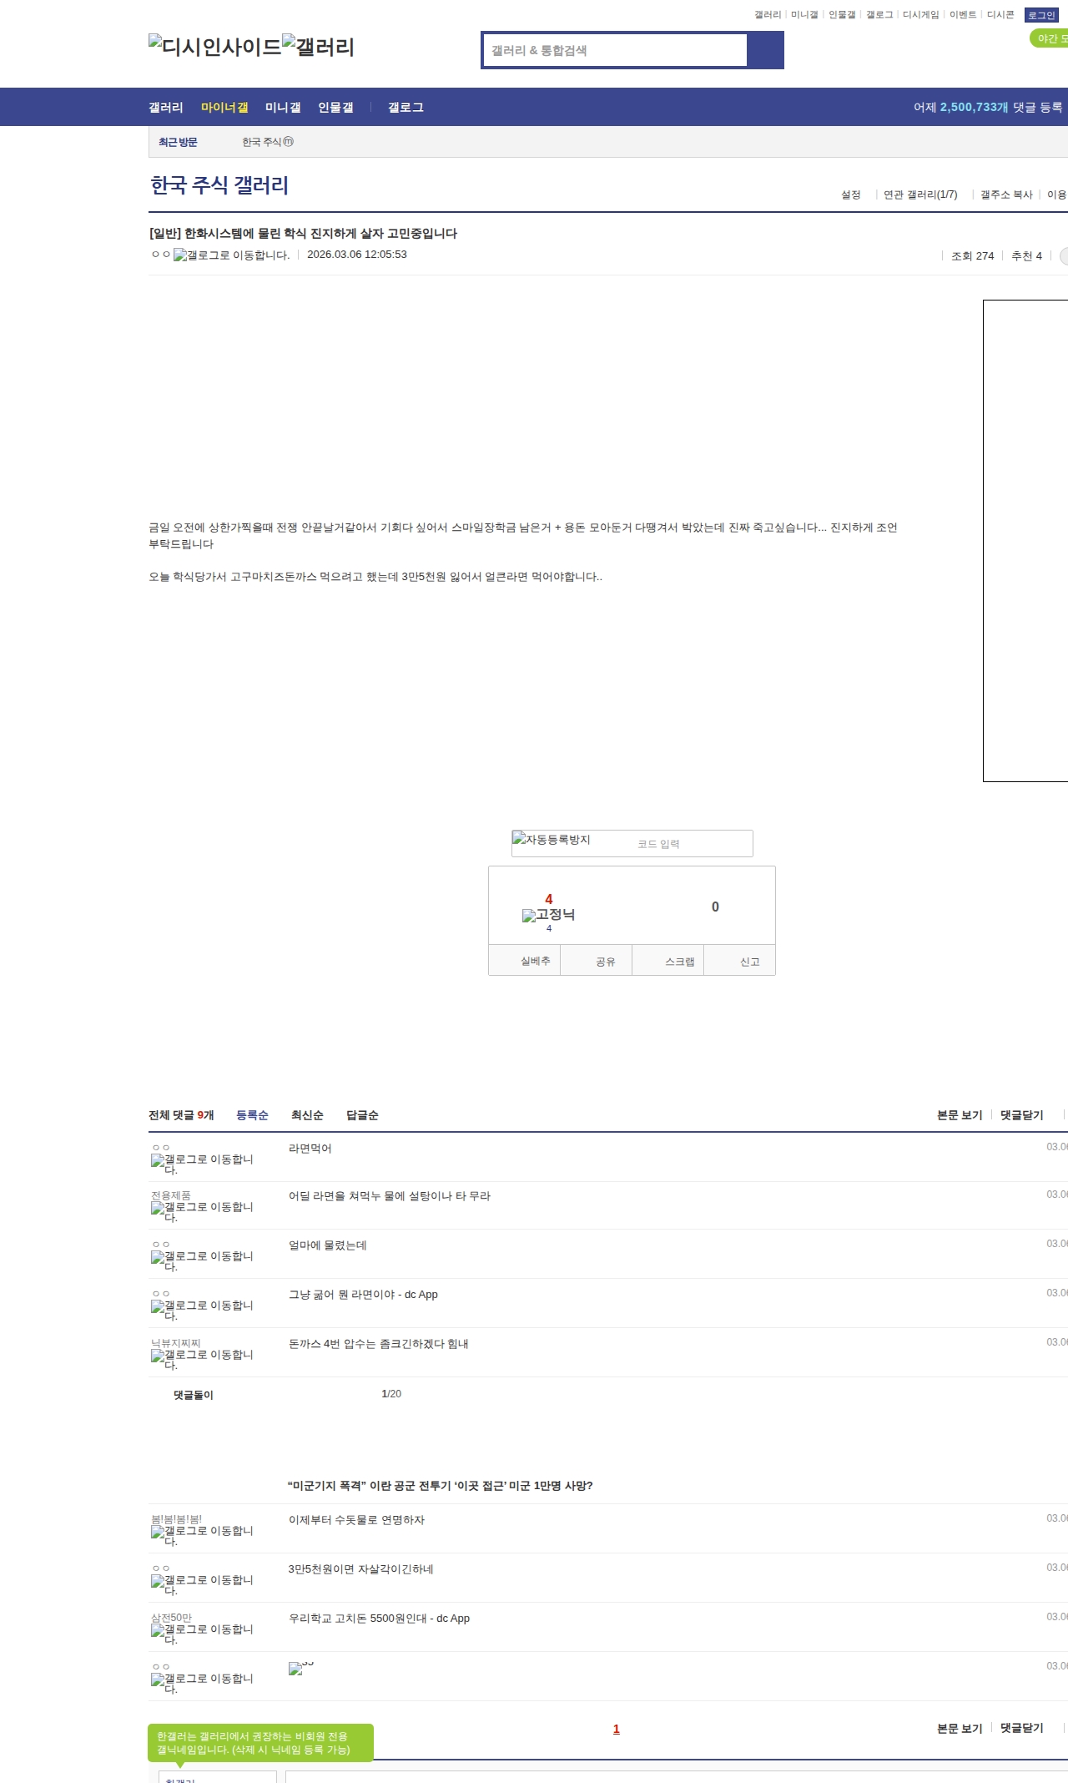Open 갤로그 icon under the 봄!봄!봄!봄! nickname

coord(202,1535)
